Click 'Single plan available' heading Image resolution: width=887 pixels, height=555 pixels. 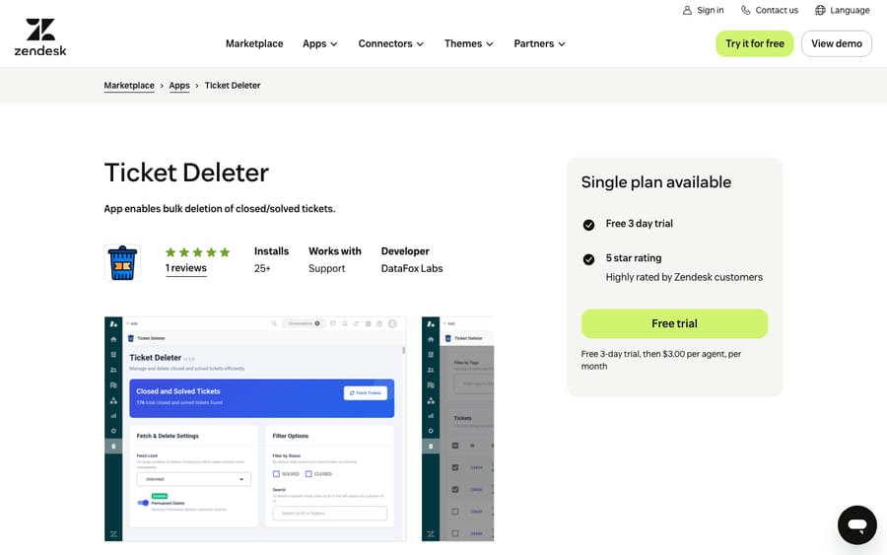click(x=656, y=182)
